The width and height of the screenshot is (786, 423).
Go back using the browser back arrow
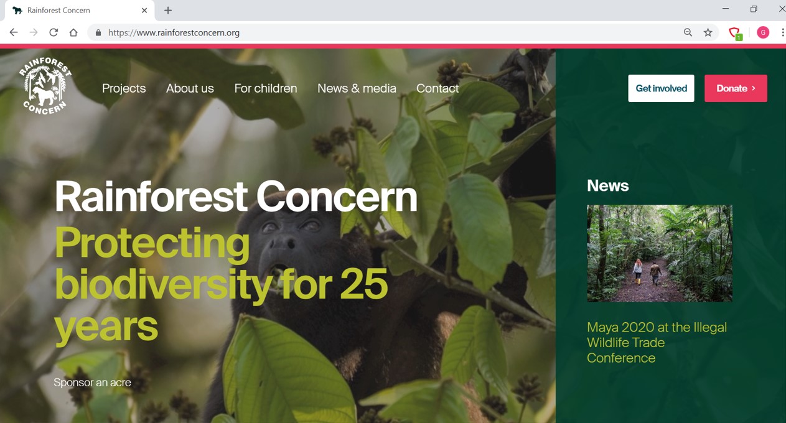(x=14, y=32)
